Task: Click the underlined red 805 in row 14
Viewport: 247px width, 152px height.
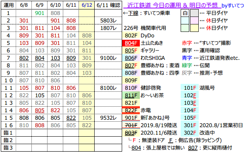Action: [40, 110]
